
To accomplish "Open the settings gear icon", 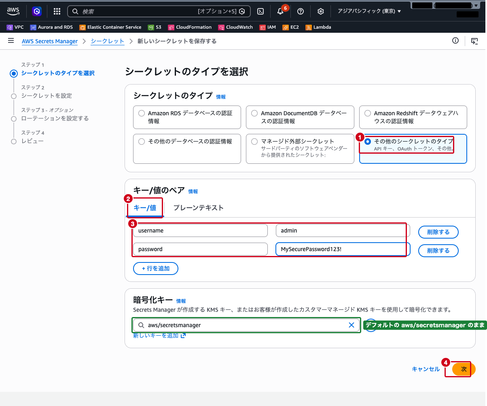I will (x=321, y=11).
